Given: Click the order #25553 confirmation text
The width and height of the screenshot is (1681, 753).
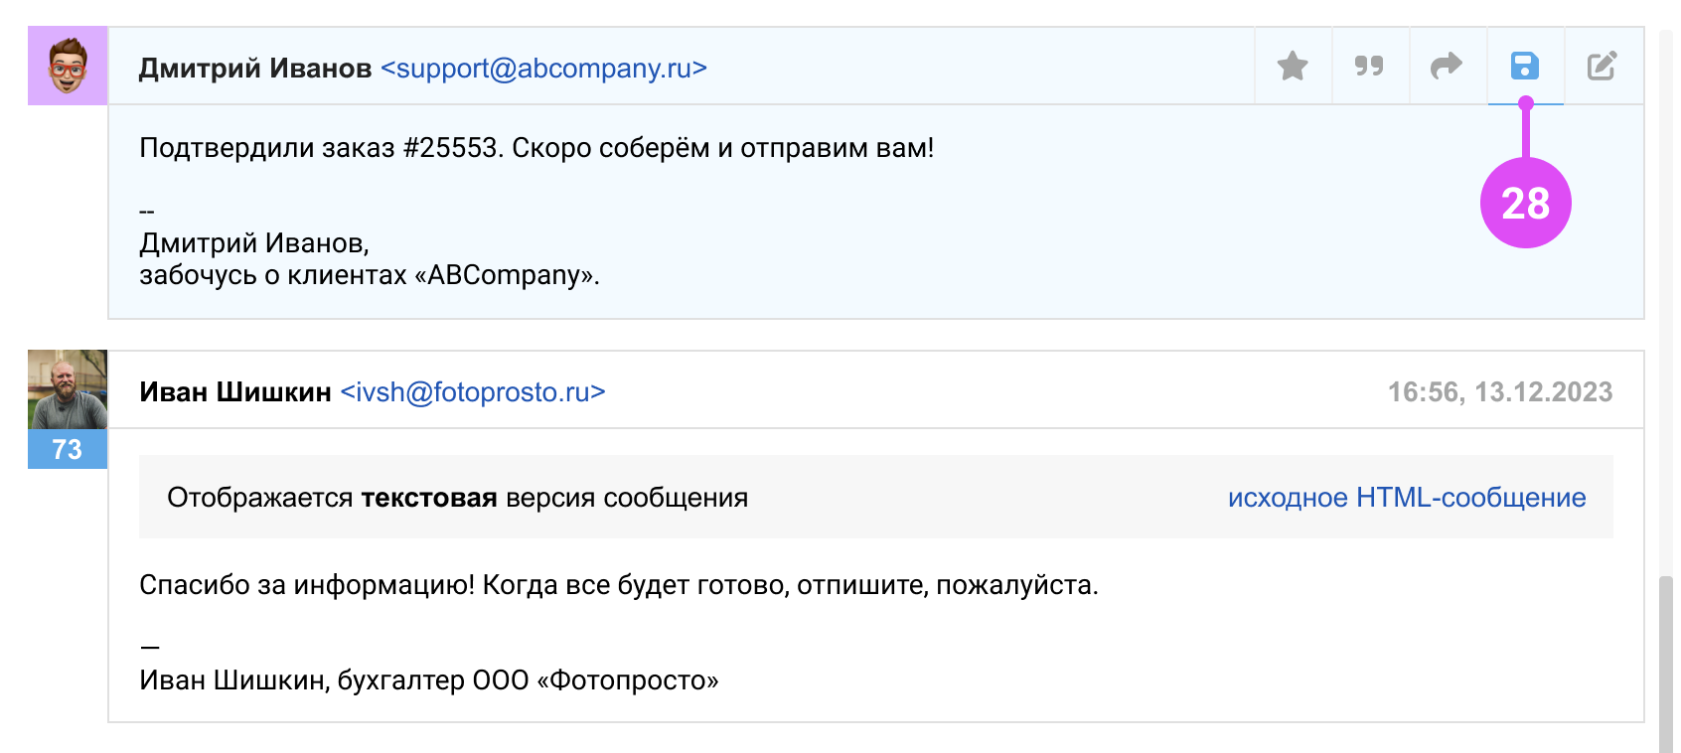Looking at the screenshot, I should click(536, 148).
